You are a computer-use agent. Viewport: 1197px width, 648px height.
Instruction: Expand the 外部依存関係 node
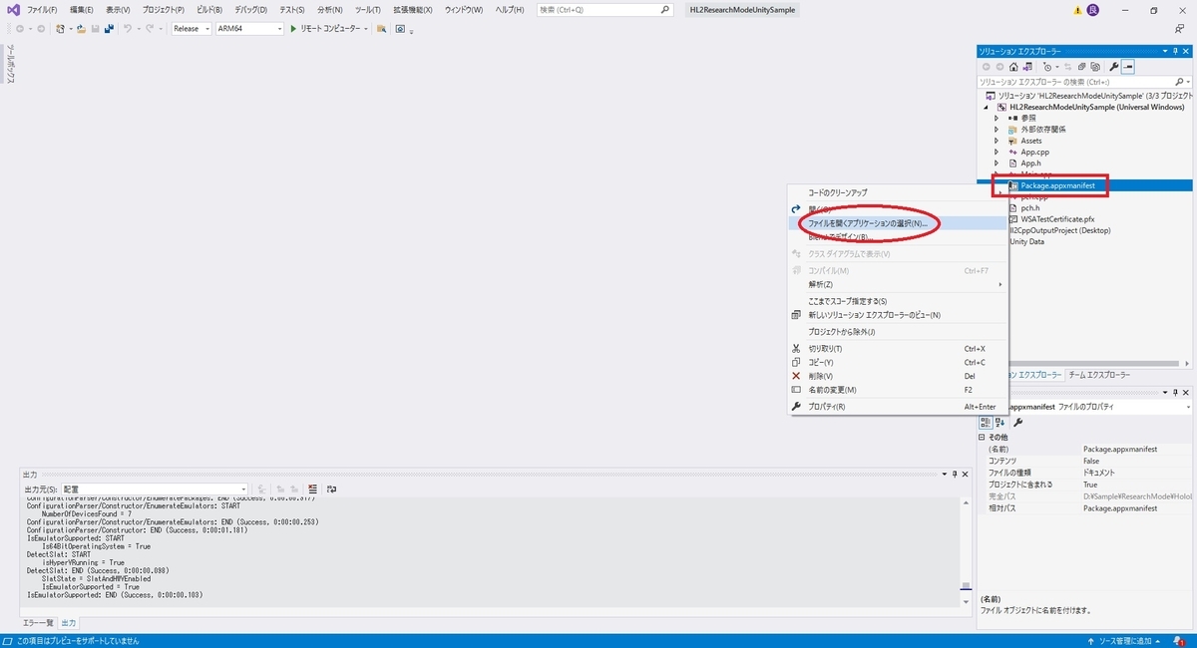click(x=996, y=130)
